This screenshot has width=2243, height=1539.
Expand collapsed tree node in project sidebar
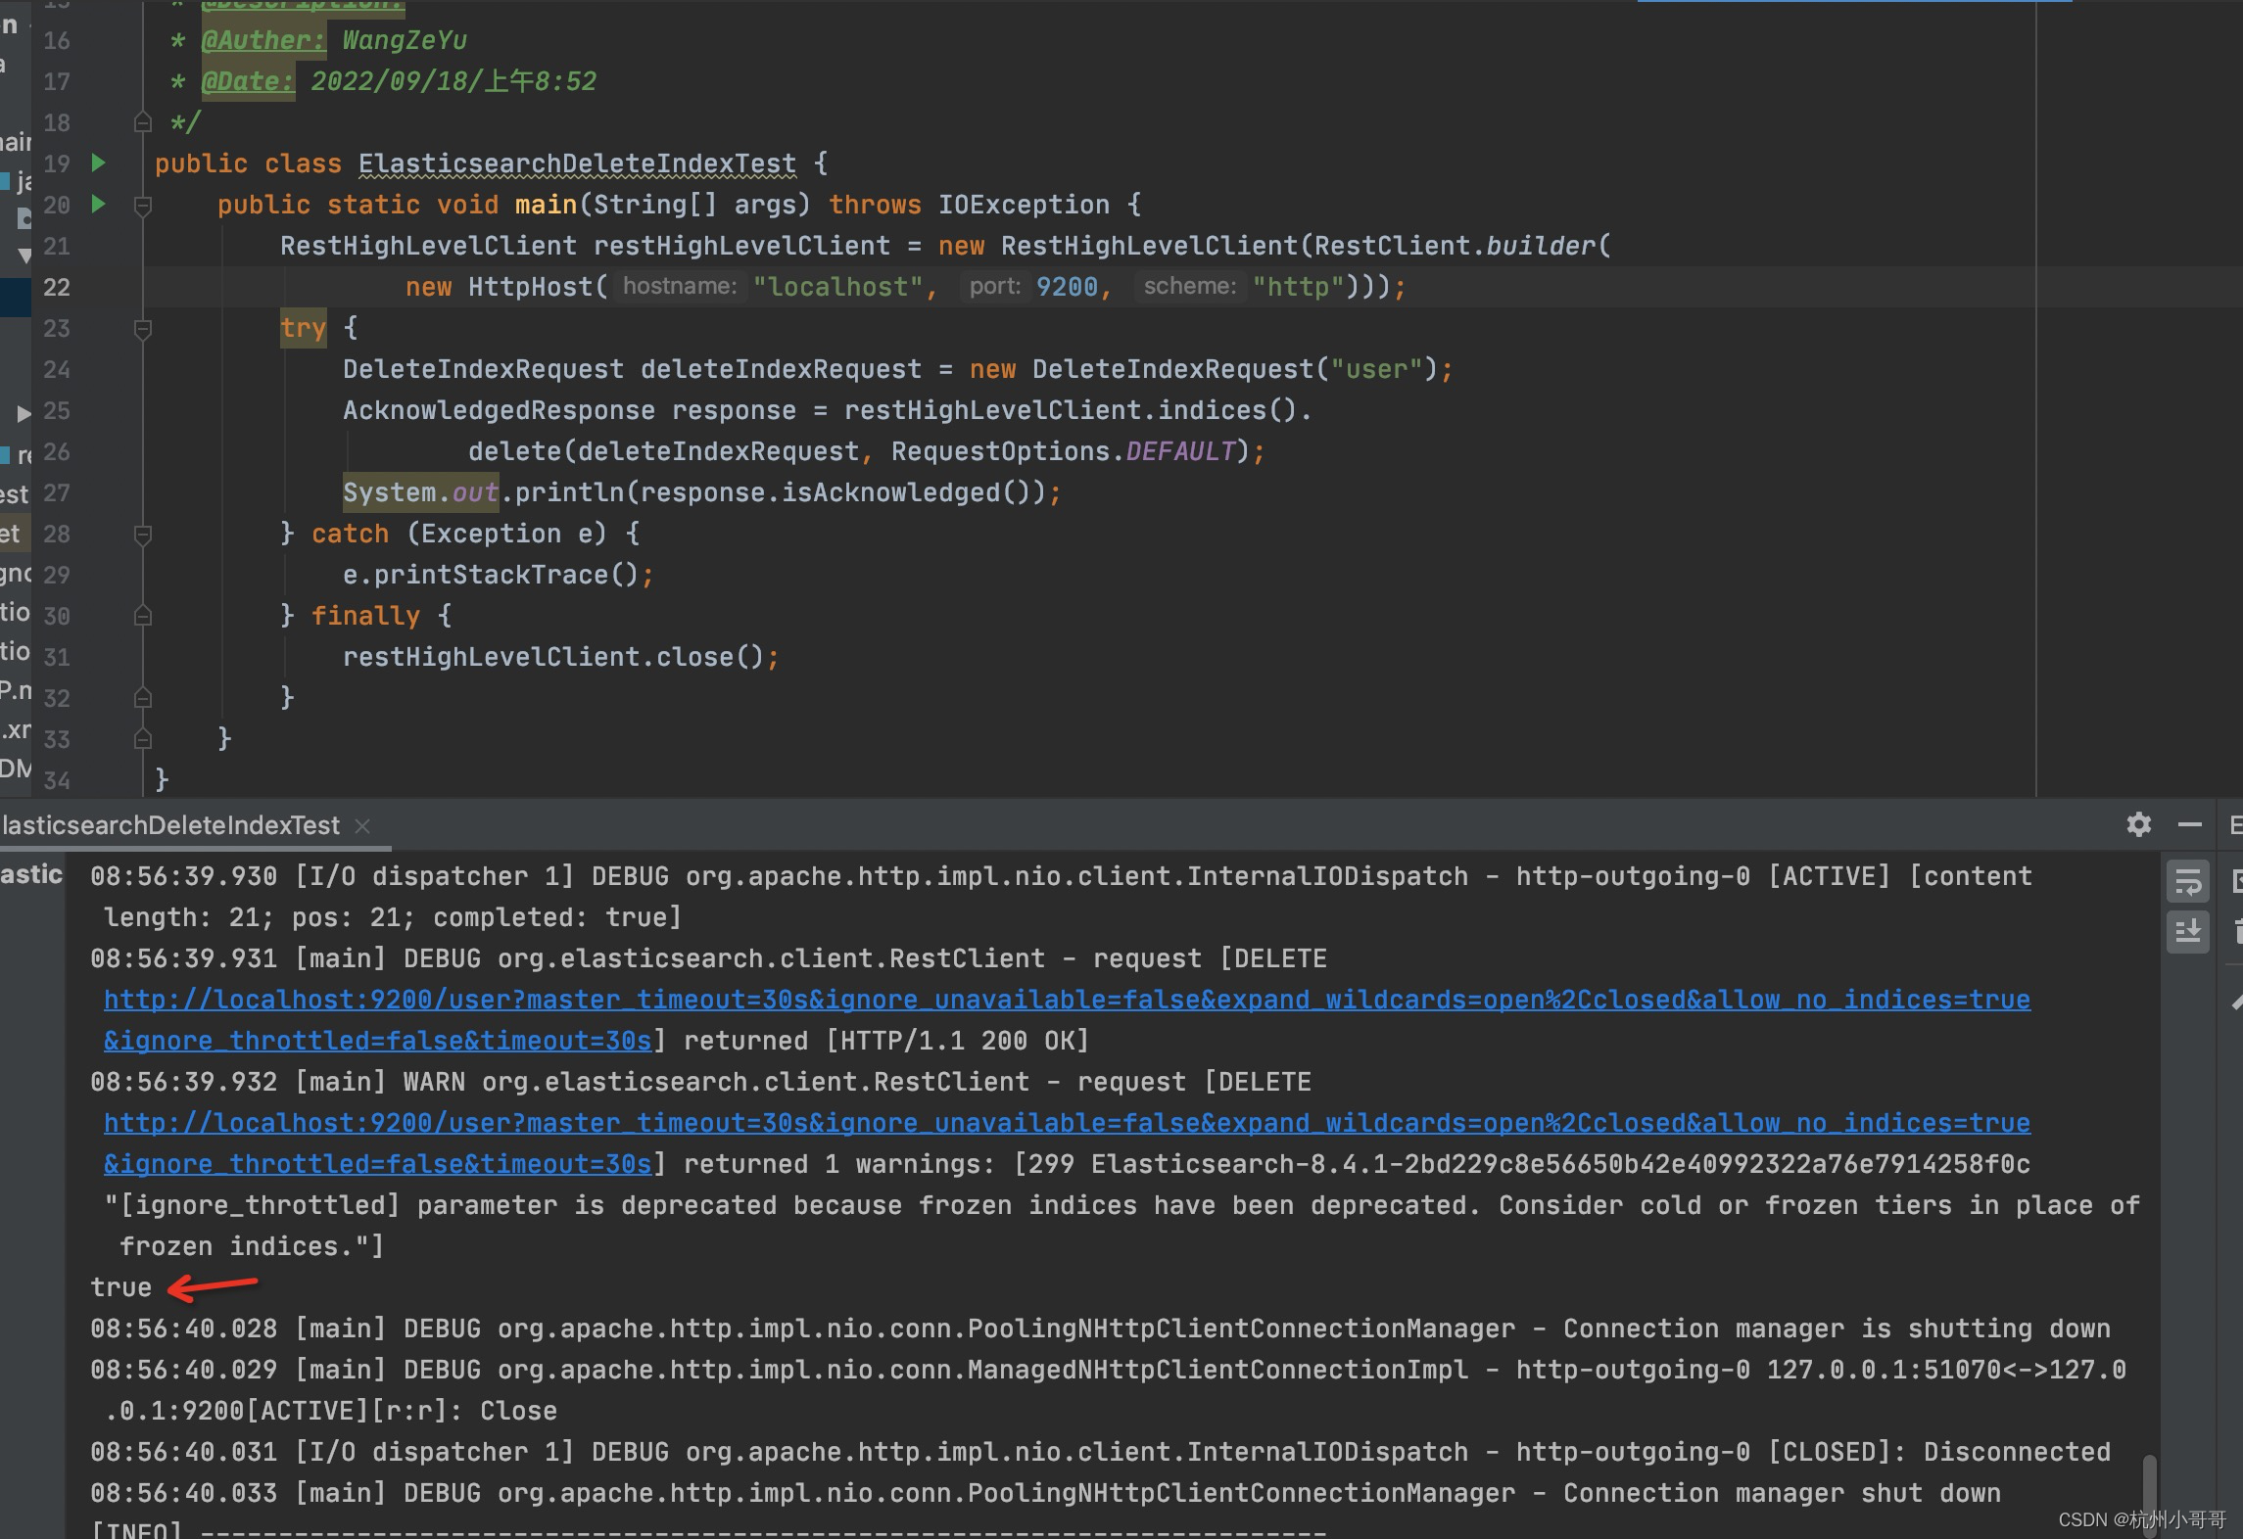[x=24, y=413]
